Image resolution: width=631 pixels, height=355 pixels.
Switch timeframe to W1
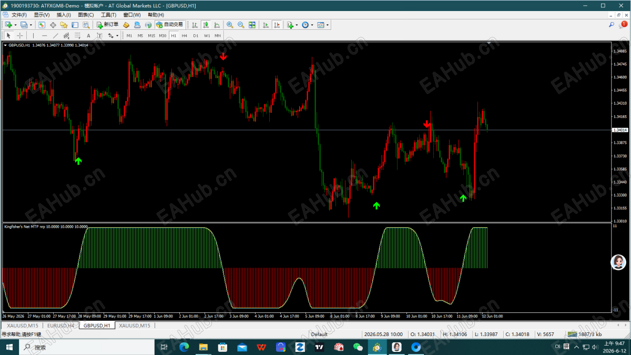[207, 36]
